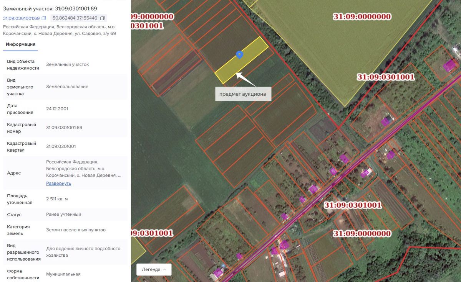461x282 pixels.
Task: Click the full address text under the title
Action: [x=60, y=30]
